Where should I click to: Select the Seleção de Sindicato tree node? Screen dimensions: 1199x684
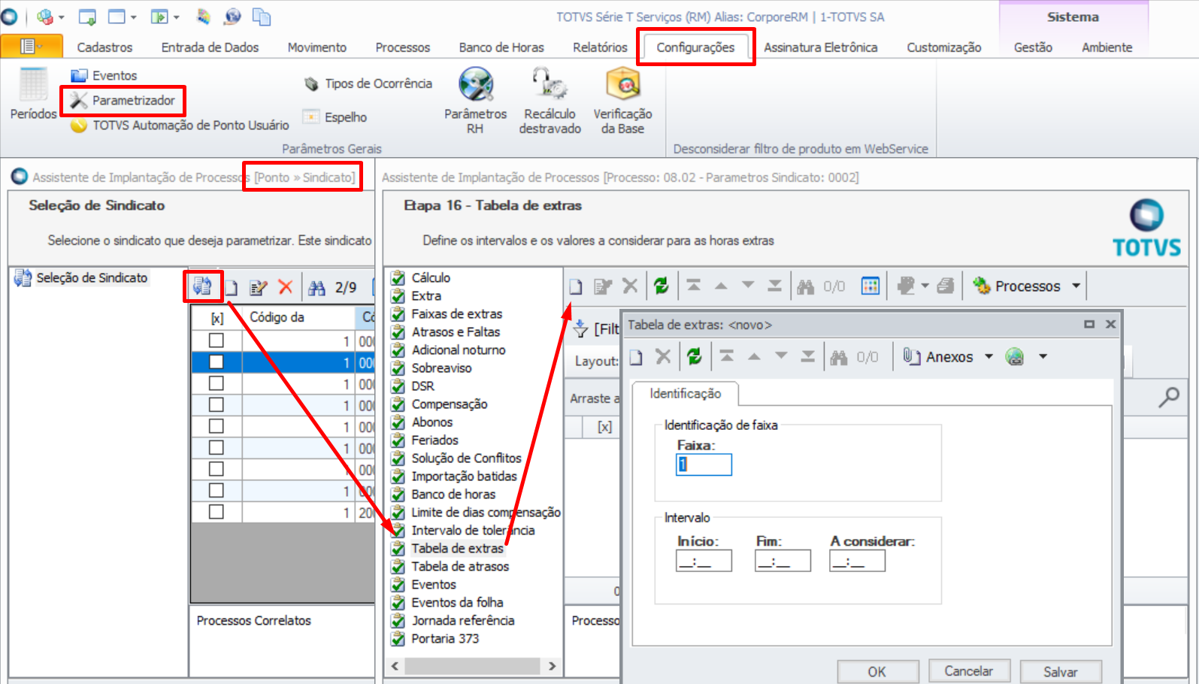(91, 277)
